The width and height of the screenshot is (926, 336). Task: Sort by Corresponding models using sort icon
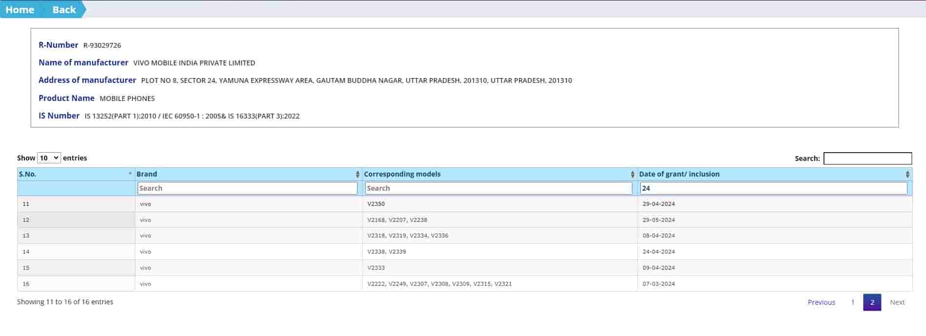click(632, 175)
